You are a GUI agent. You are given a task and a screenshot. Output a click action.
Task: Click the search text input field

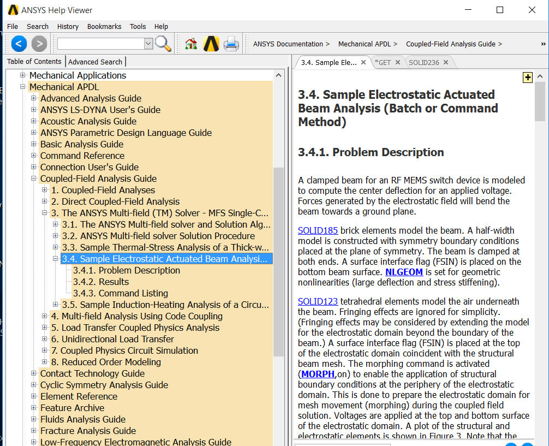pyautogui.click(x=100, y=44)
